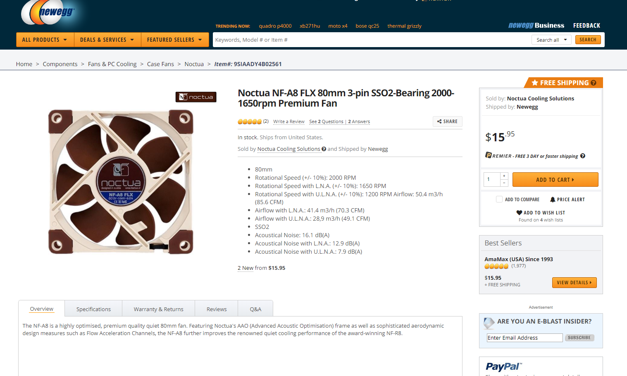Click help icon beside Noctua Cooling Solutions
This screenshot has width=627, height=376.
[324, 149]
